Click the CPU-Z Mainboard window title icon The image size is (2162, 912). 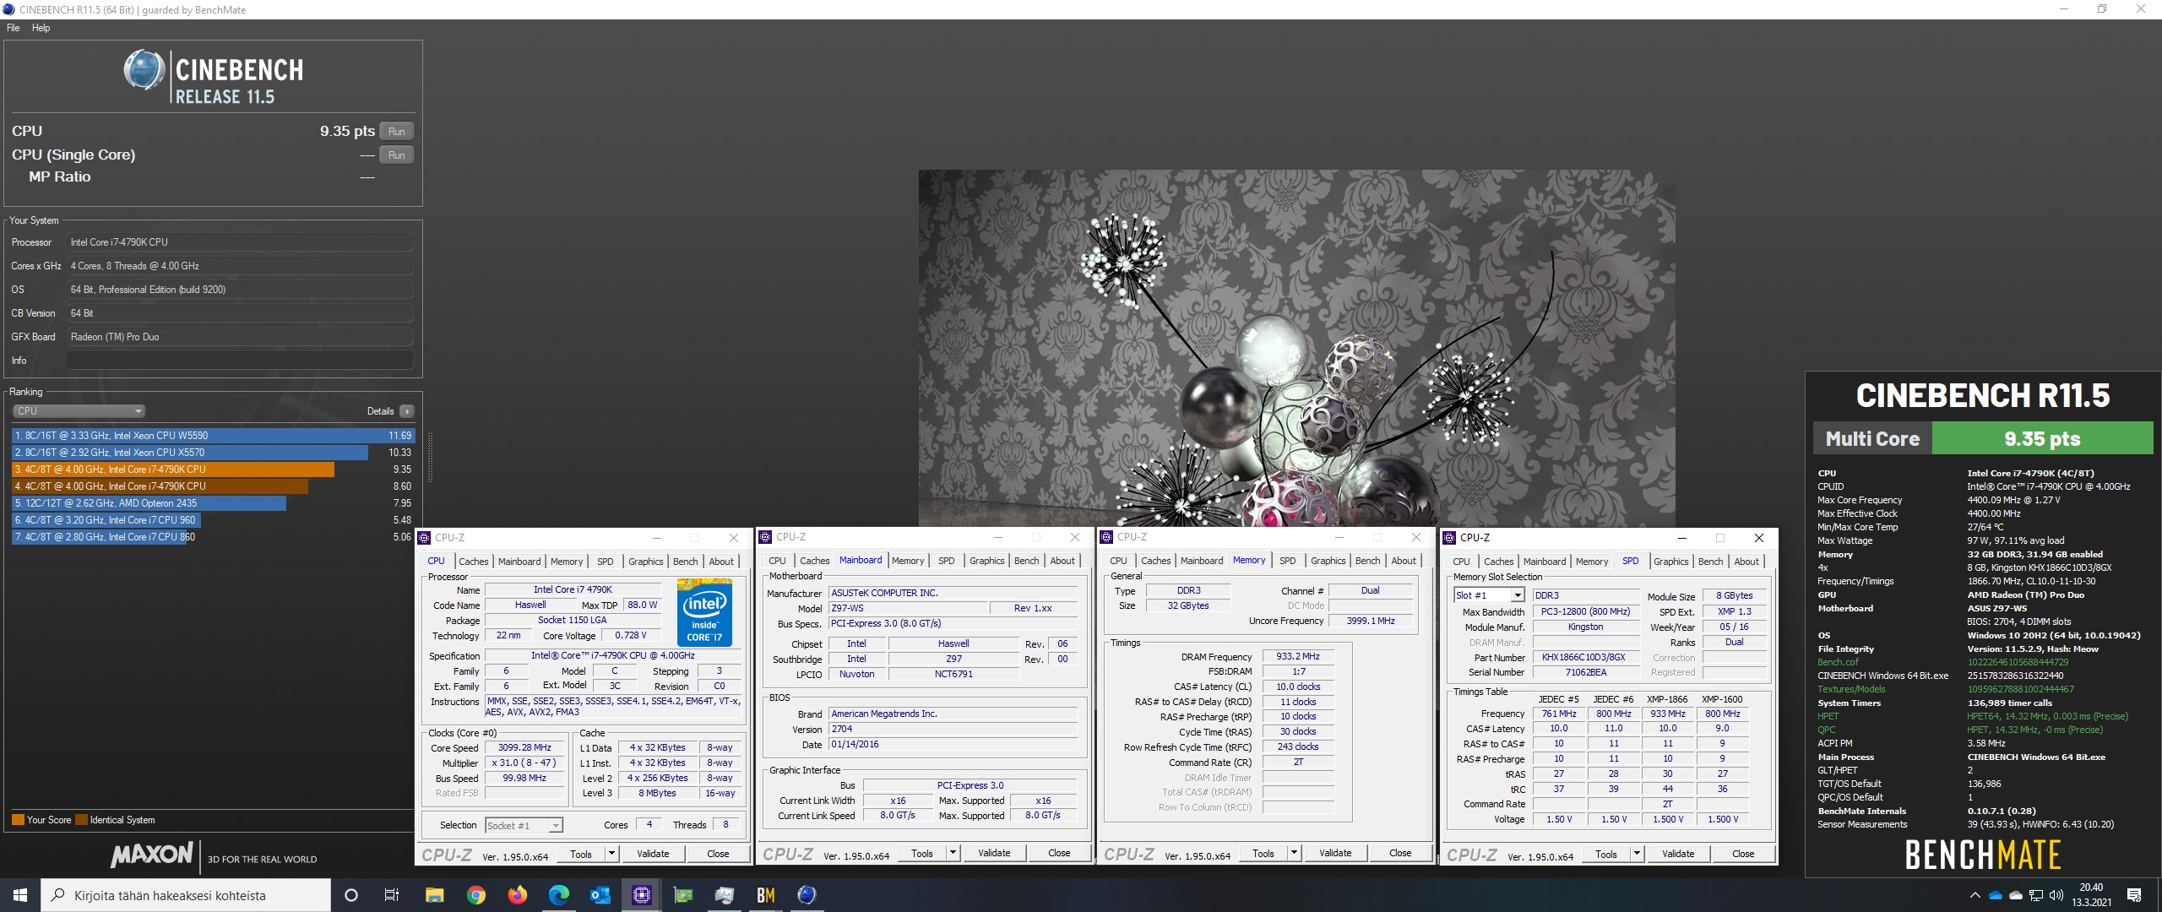[766, 537]
